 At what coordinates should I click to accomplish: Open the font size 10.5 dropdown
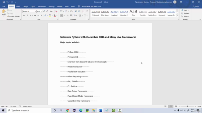pos(41,11)
